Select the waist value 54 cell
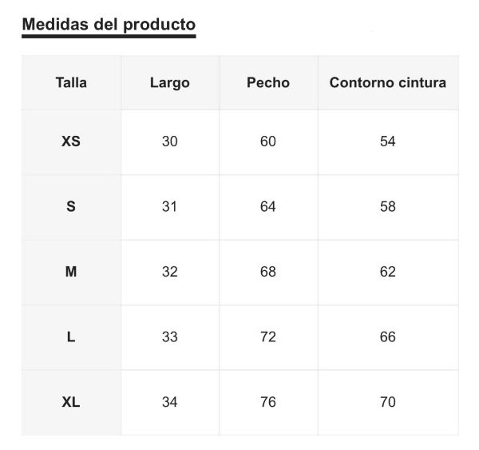 [388, 142]
